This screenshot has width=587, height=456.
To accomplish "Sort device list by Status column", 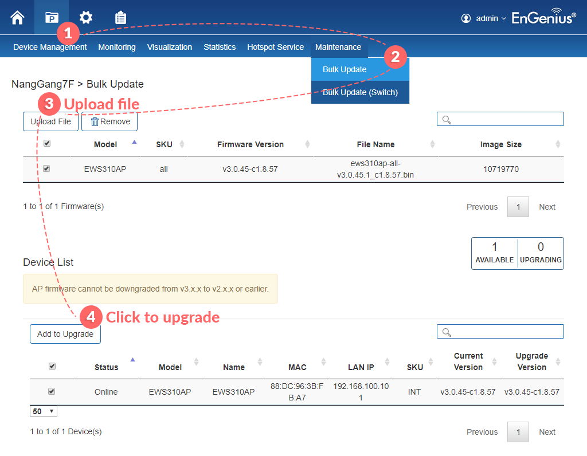I will [x=106, y=367].
